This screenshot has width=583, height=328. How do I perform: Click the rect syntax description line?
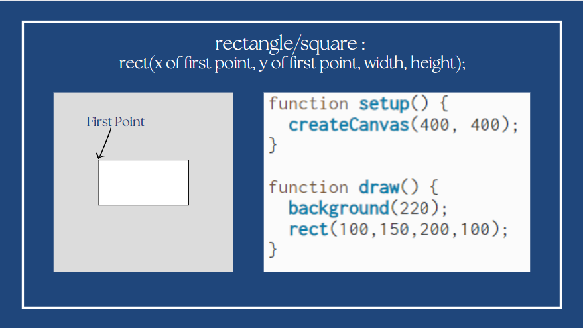(292, 64)
